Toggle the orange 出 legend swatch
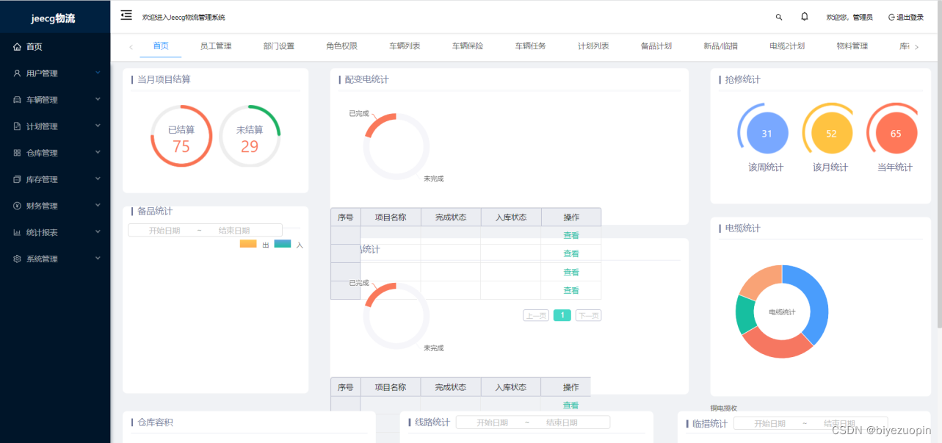942x443 pixels. (248, 244)
